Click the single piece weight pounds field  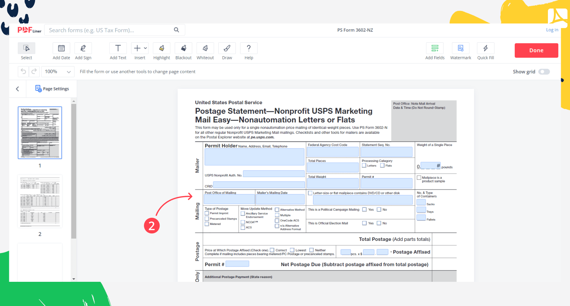[430, 165]
